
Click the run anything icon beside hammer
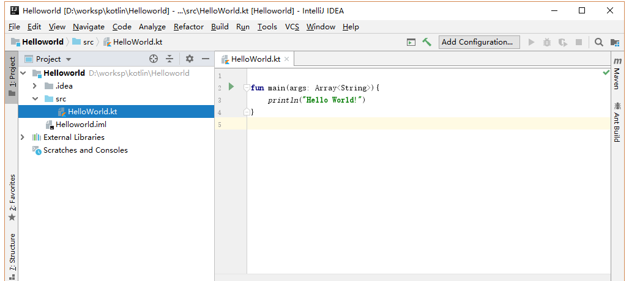(x=411, y=42)
